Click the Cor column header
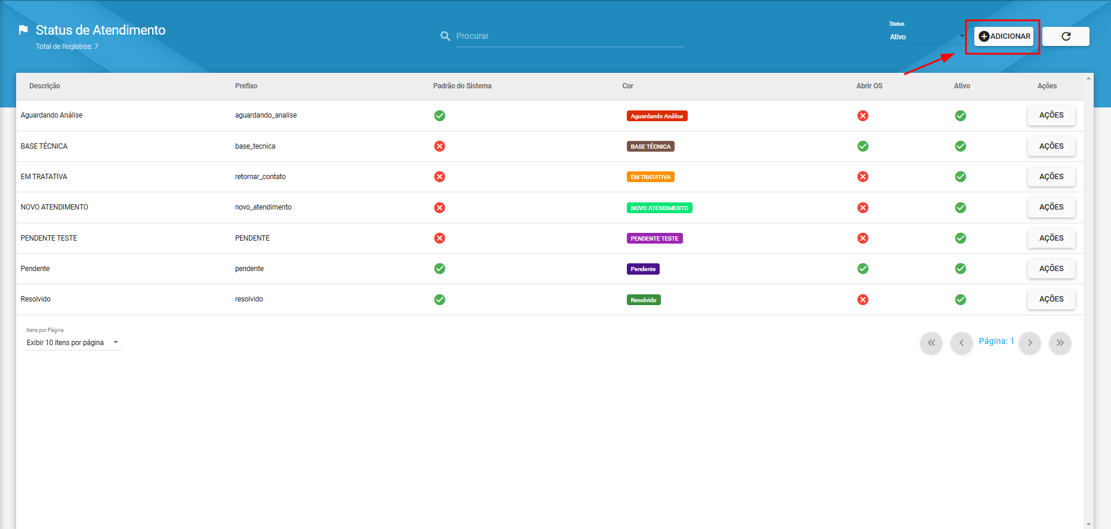The width and height of the screenshot is (1111, 529). [627, 86]
